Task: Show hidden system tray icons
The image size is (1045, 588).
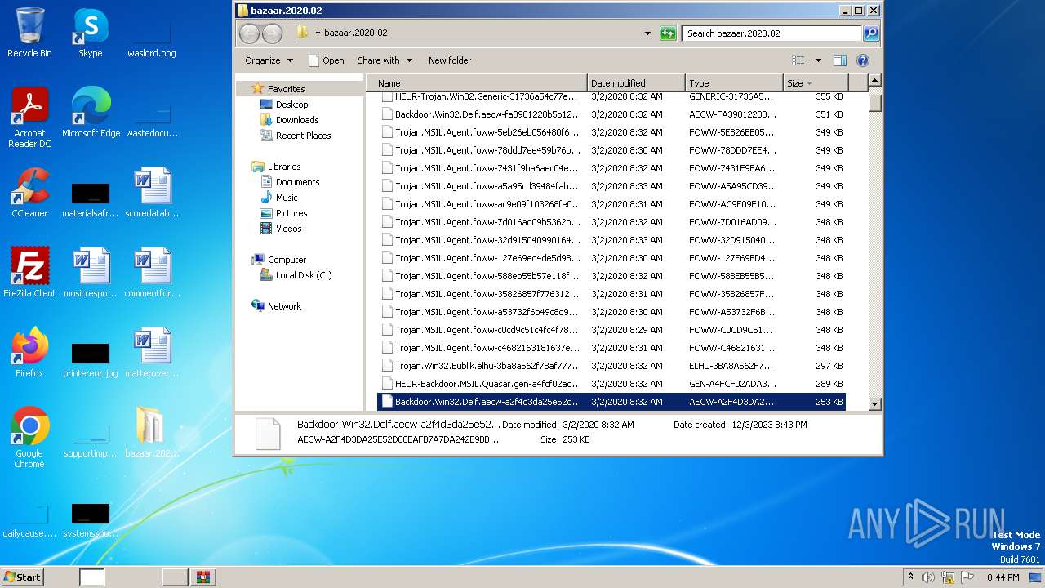Action: (910, 577)
